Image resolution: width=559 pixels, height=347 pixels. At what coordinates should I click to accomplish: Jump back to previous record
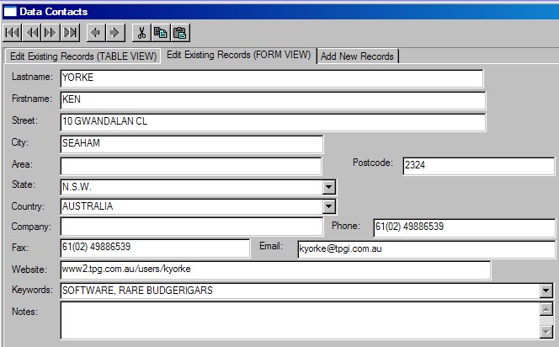pos(32,33)
